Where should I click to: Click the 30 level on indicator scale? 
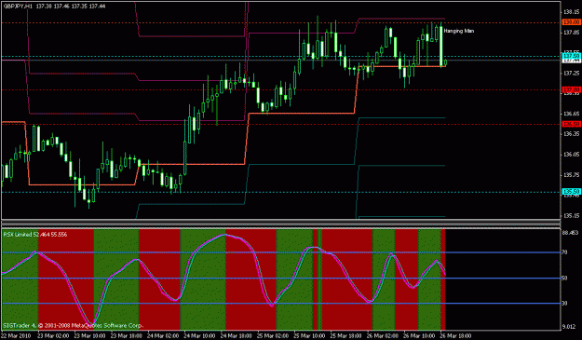coord(564,304)
